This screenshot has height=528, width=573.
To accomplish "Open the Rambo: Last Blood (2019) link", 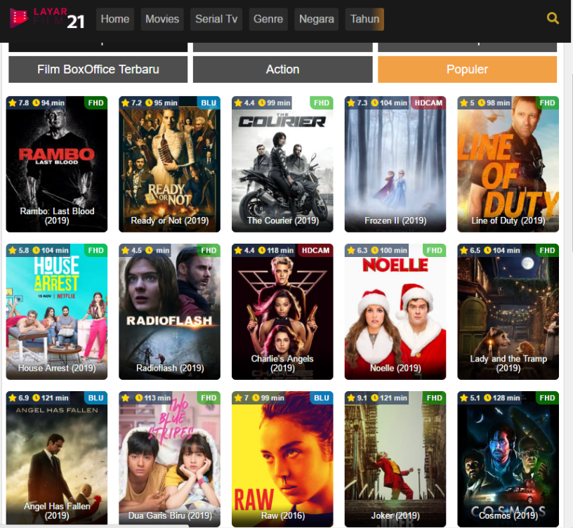I will coord(56,216).
